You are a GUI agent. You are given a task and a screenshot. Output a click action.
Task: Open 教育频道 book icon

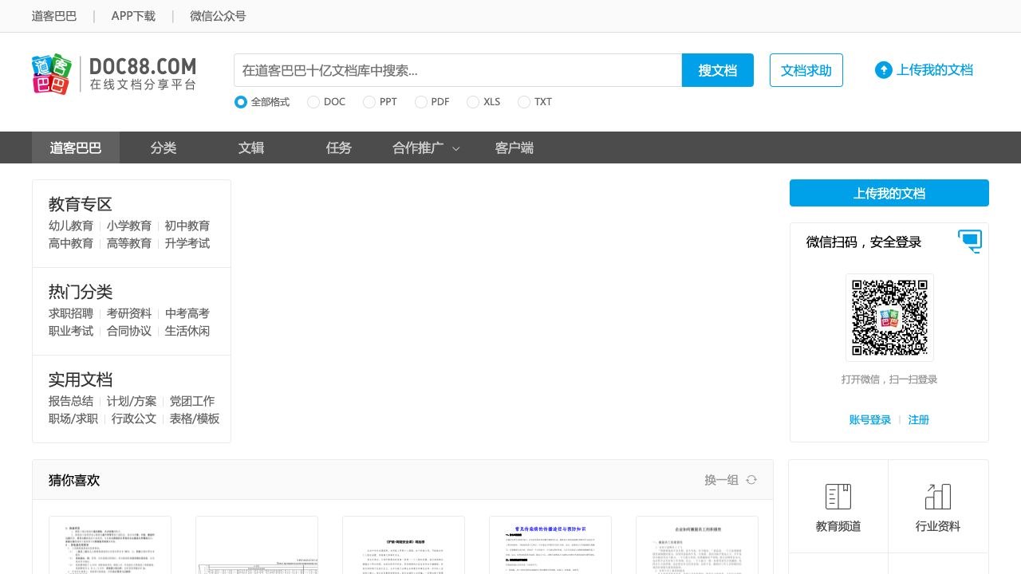pyautogui.click(x=838, y=497)
